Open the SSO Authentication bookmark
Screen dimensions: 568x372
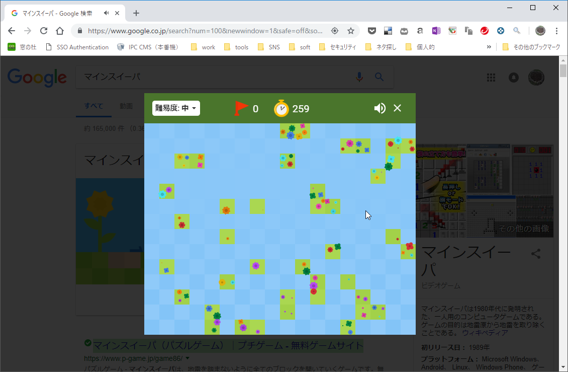[77, 47]
